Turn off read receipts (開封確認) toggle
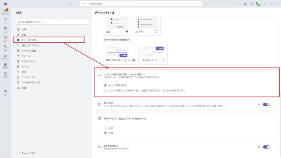 [x=266, y=104]
